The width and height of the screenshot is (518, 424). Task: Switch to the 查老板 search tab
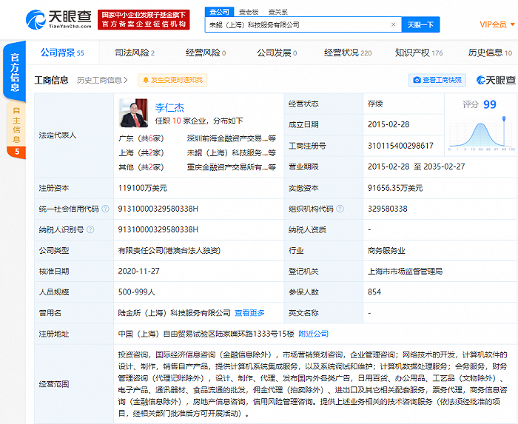(249, 13)
